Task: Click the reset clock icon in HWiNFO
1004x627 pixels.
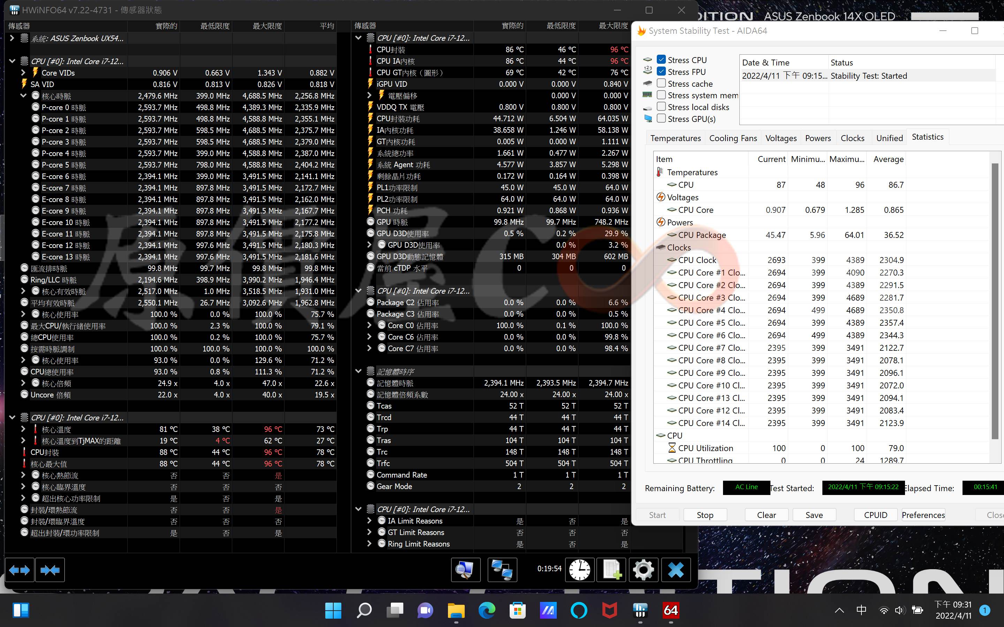Action: pyautogui.click(x=580, y=570)
